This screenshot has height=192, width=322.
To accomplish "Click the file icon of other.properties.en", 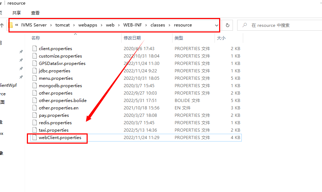I will coord(35,108).
